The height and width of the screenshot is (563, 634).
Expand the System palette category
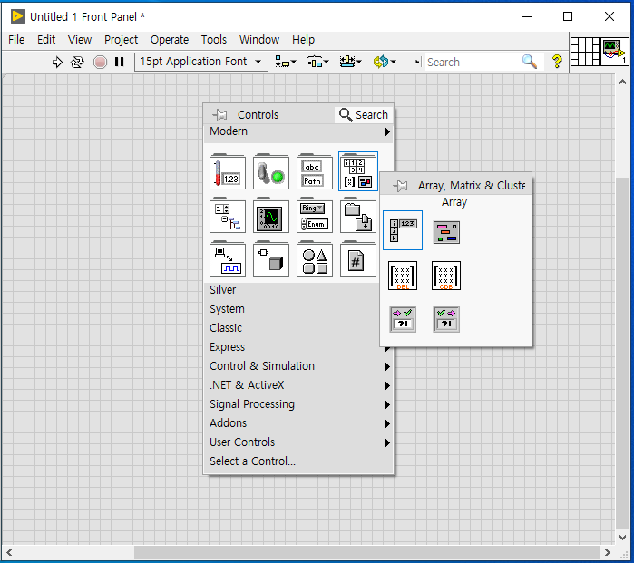click(x=292, y=309)
